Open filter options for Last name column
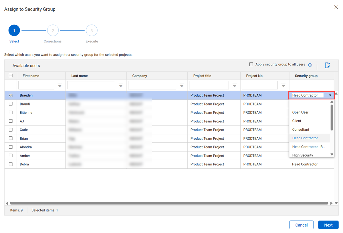343x233 pixels. (121, 85)
